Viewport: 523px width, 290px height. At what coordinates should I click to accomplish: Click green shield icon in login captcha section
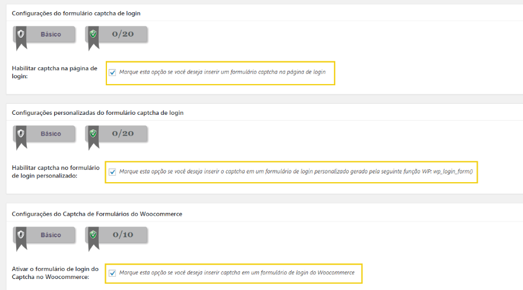[93, 34]
